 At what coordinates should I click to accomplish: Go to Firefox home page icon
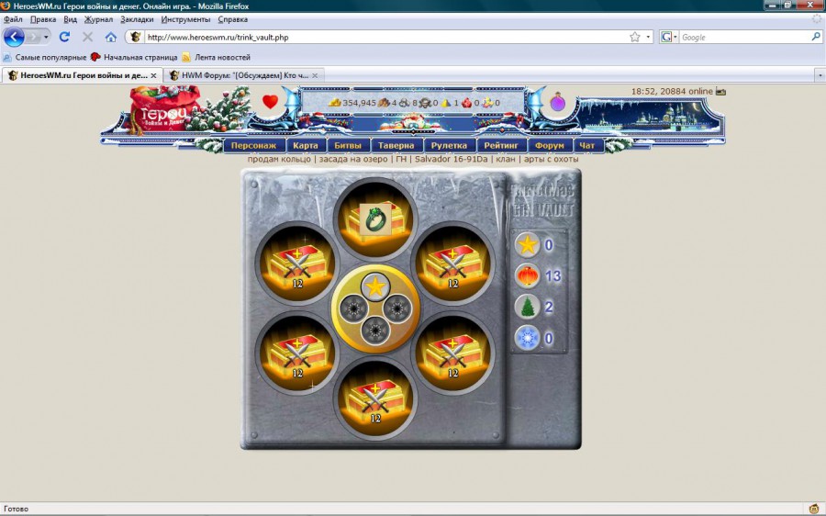pyautogui.click(x=111, y=37)
